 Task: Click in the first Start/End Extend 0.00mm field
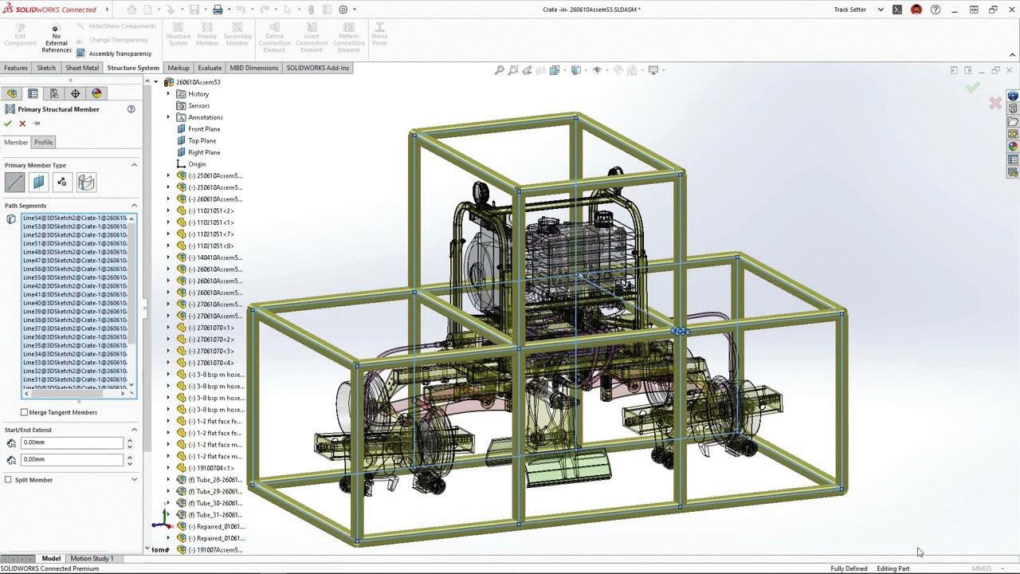tap(72, 442)
